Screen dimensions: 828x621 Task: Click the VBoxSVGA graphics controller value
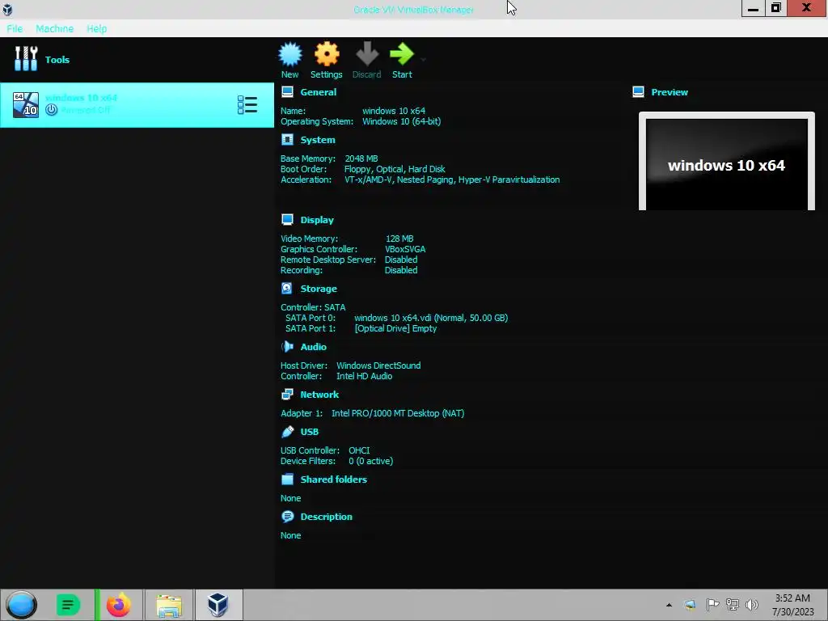point(405,249)
